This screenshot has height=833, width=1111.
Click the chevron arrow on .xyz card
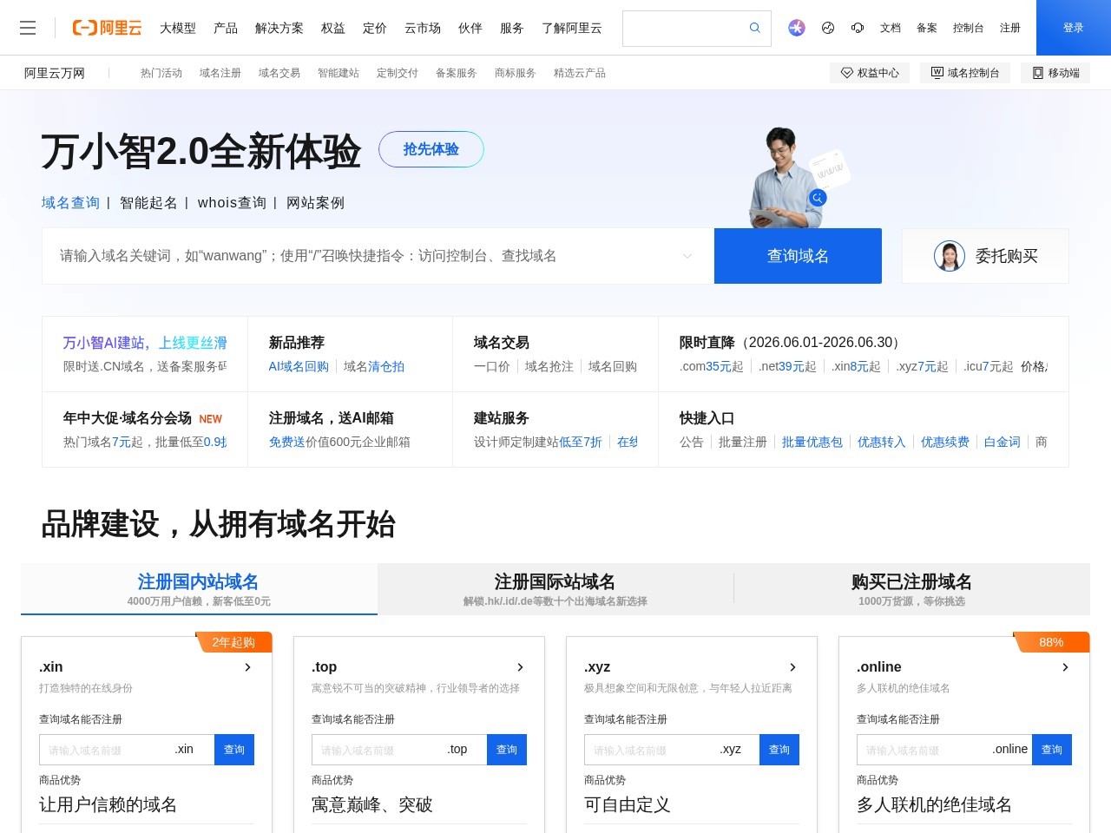793,667
